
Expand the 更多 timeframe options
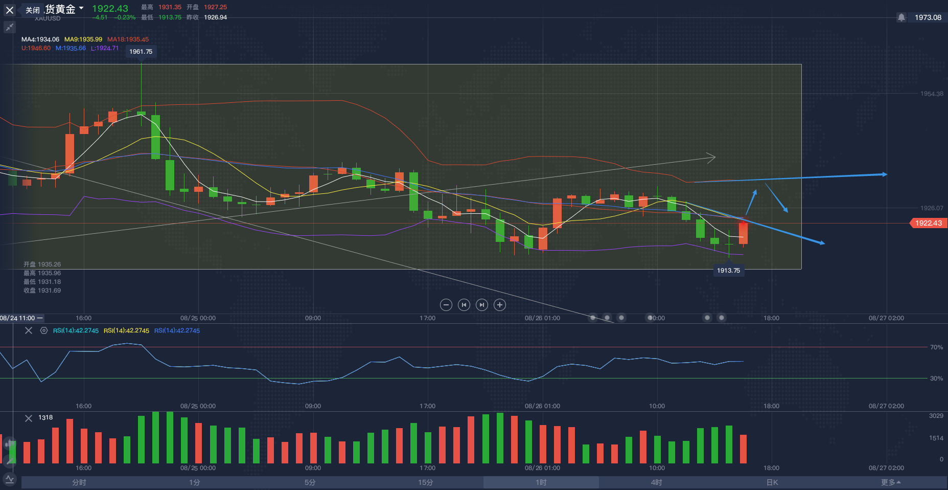pos(890,482)
